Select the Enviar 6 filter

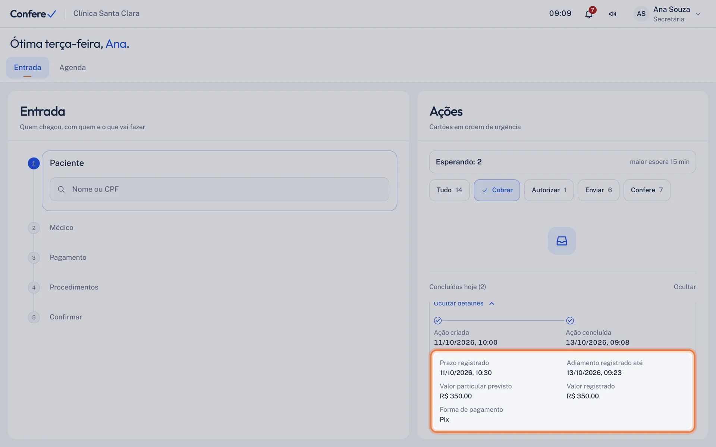pyautogui.click(x=599, y=190)
